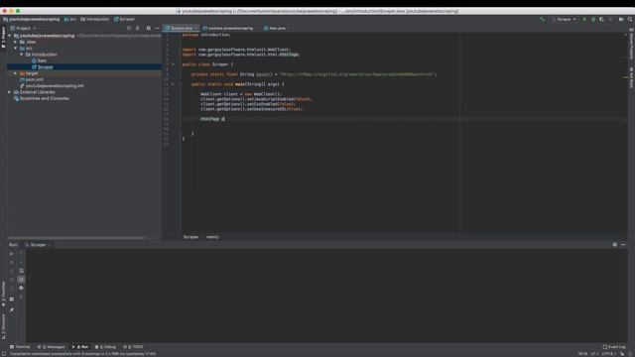Click the youtubejavawebscraping navigation bar root
The image size is (635, 357).
[x=32, y=19]
